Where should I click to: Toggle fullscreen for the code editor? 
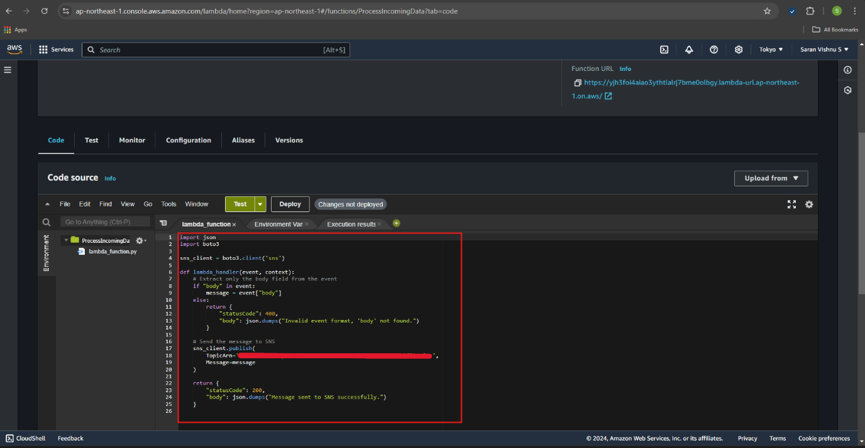791,204
